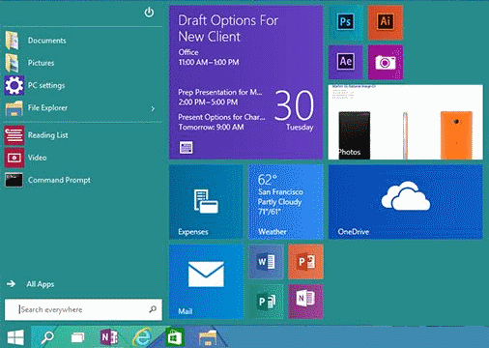
Task: Launch the Word tile
Action: 266,262
